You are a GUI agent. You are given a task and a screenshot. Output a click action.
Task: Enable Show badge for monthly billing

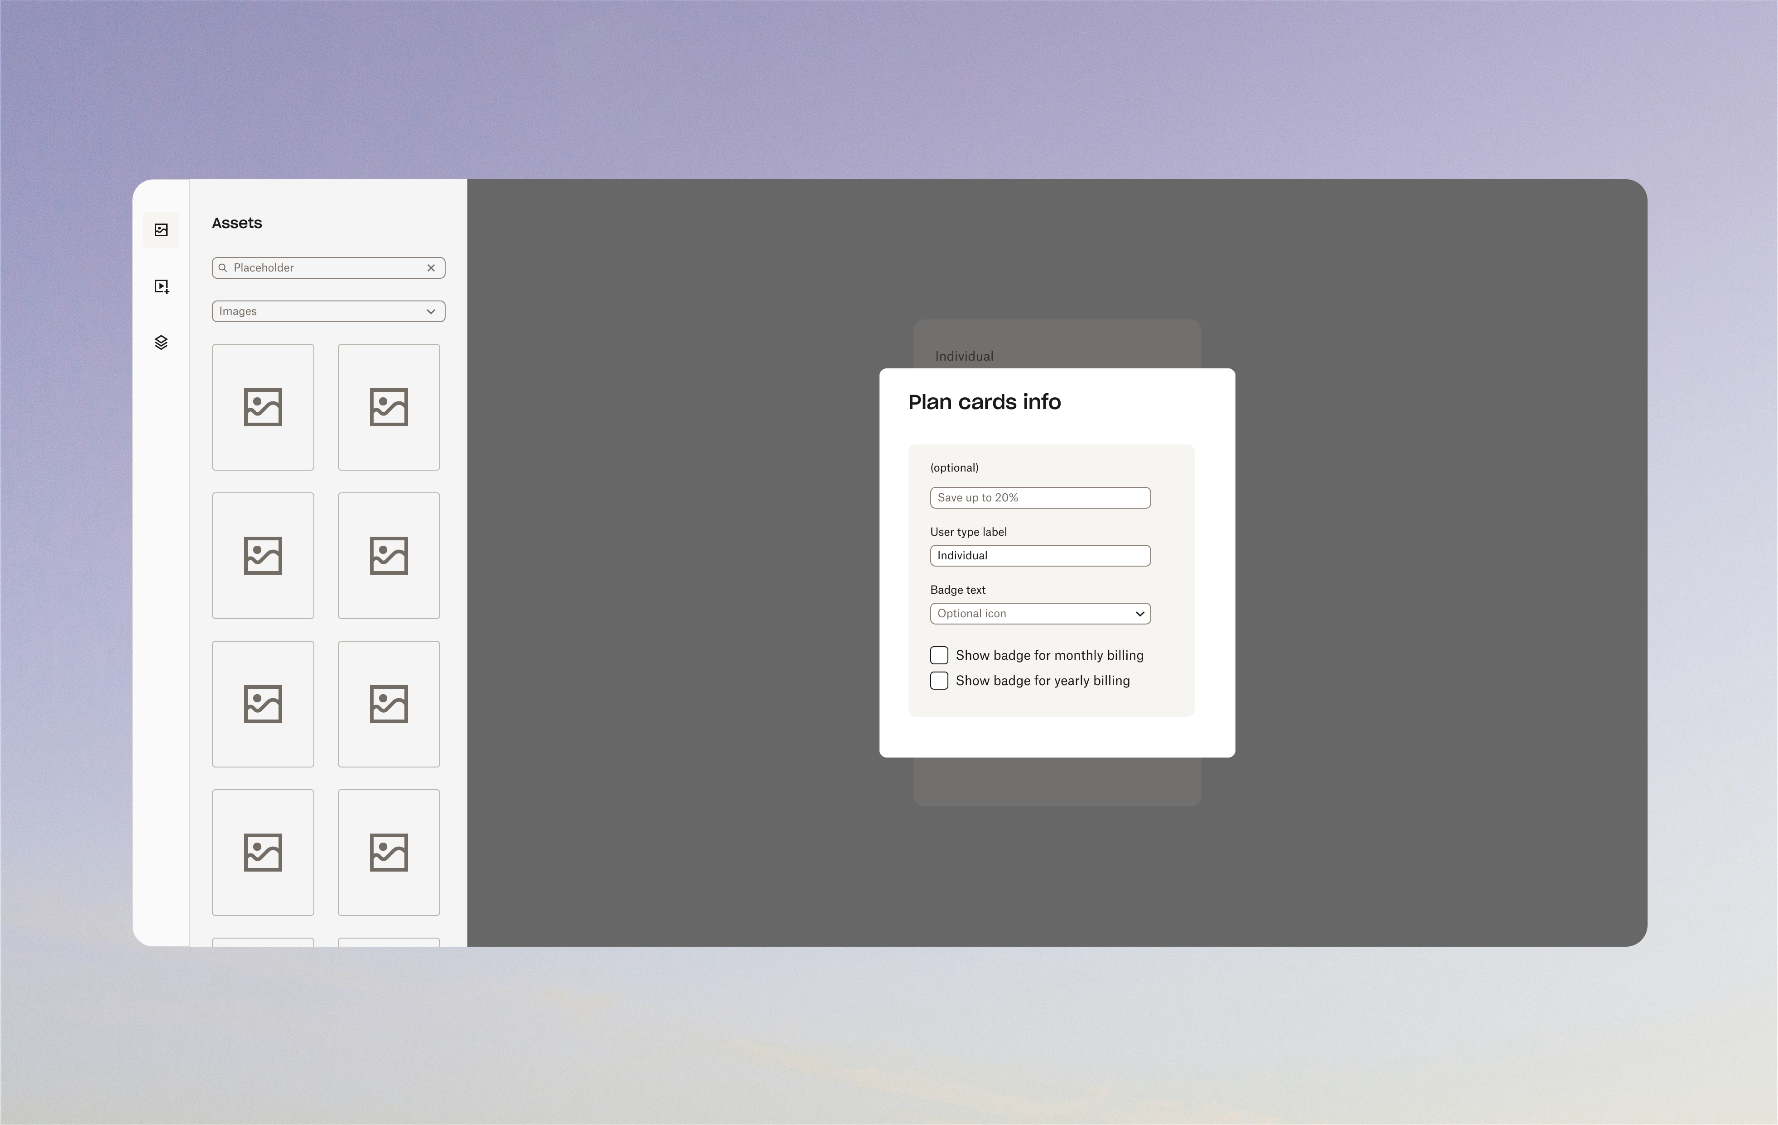(938, 655)
